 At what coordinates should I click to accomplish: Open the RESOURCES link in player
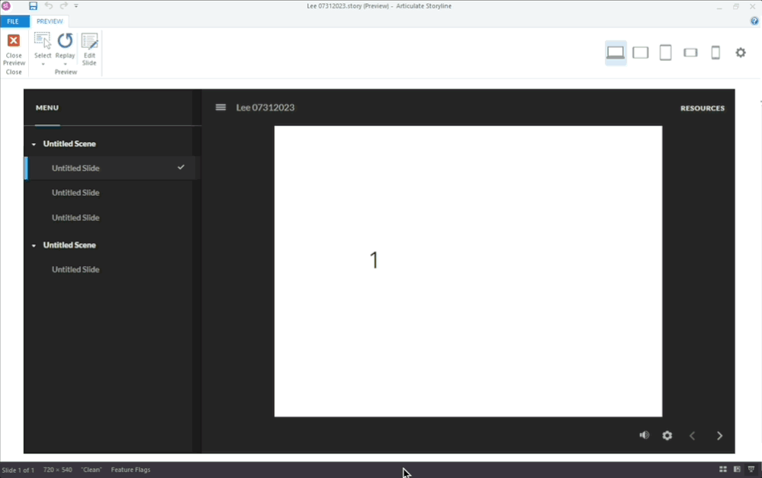coord(703,108)
